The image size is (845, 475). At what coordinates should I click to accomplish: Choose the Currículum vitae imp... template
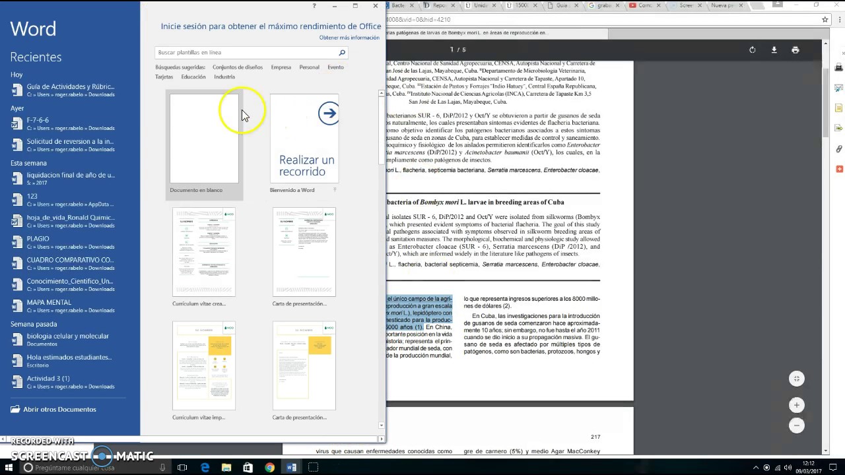click(204, 371)
